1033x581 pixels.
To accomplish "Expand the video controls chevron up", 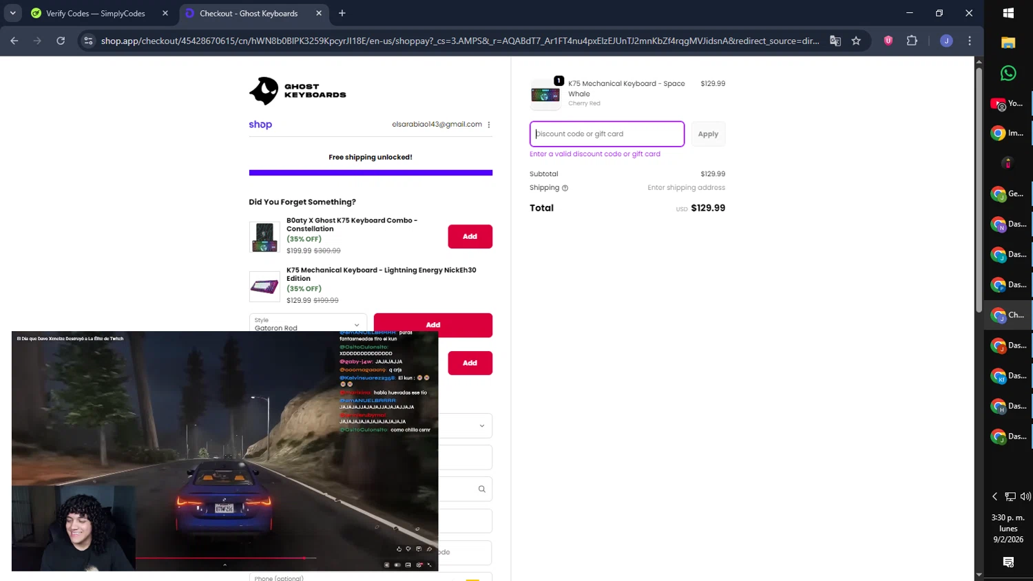I will [225, 565].
